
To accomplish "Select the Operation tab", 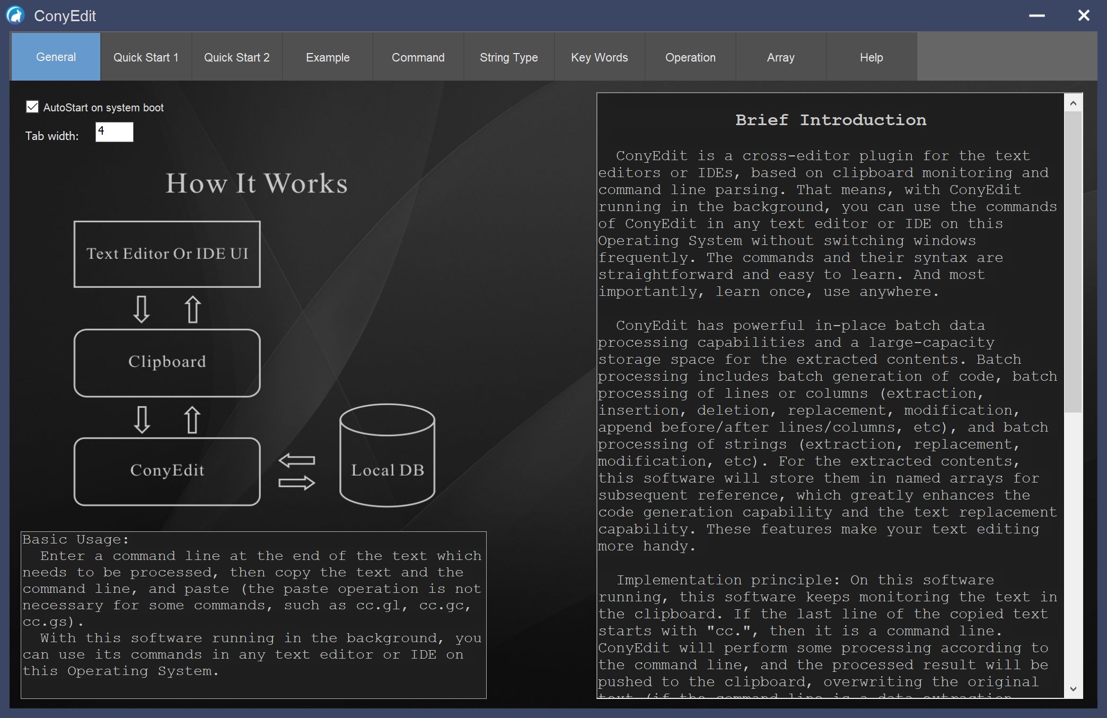I will [690, 57].
